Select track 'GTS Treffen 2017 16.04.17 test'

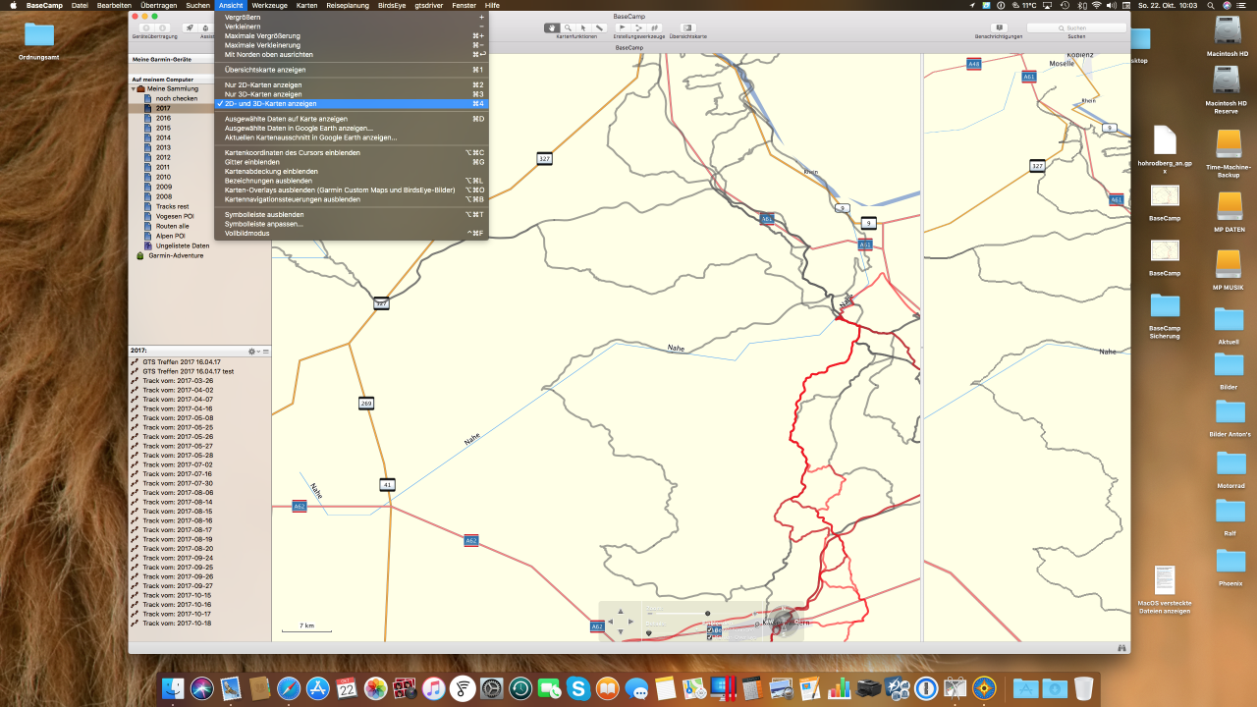pos(188,371)
